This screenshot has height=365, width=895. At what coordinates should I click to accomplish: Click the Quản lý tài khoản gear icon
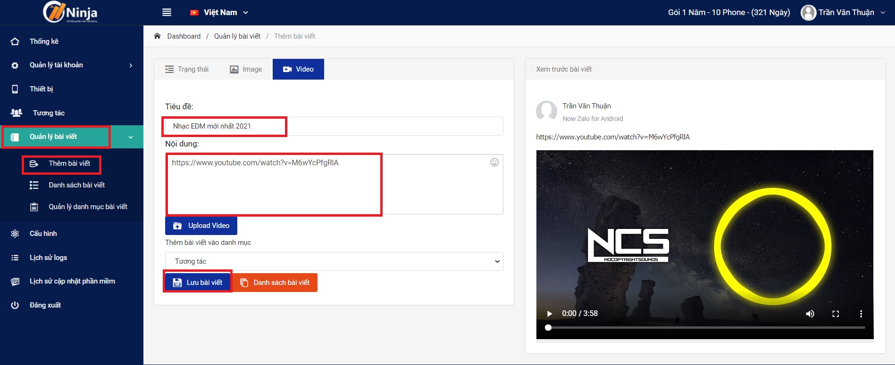pyautogui.click(x=15, y=65)
